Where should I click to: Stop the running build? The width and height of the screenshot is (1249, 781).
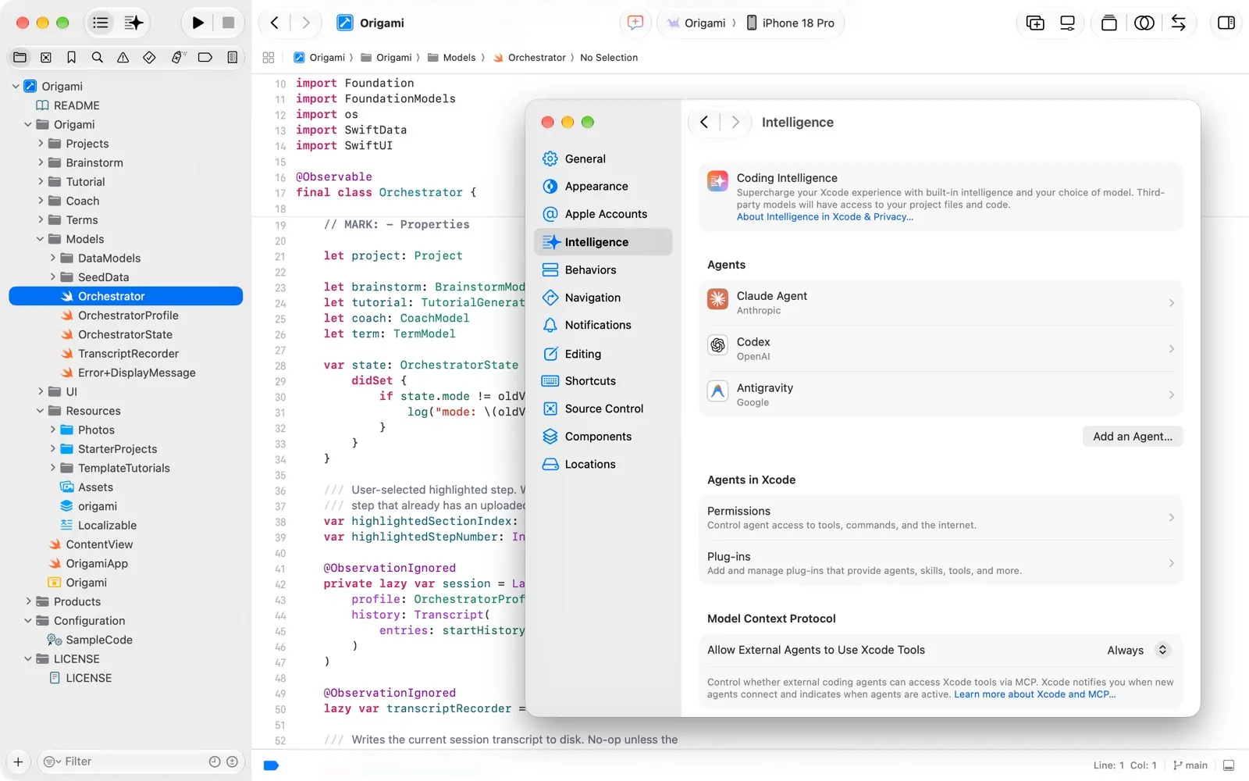228,23
